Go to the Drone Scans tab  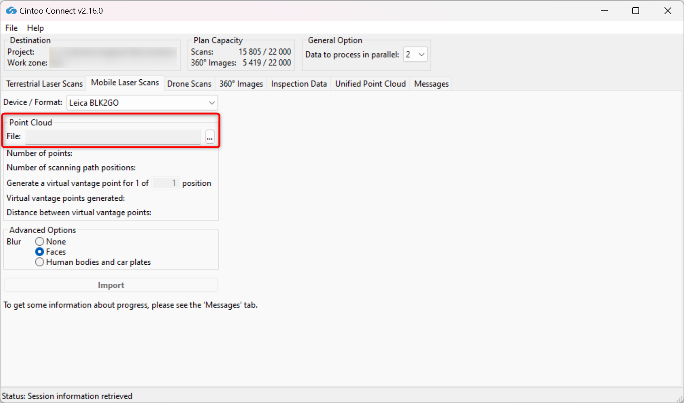tap(189, 84)
